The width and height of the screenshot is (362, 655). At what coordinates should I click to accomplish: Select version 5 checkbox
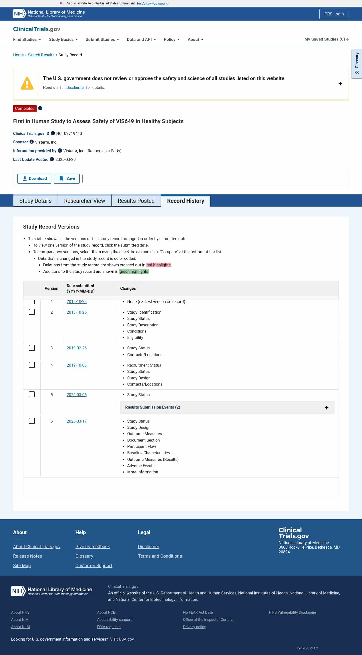pyautogui.click(x=32, y=394)
